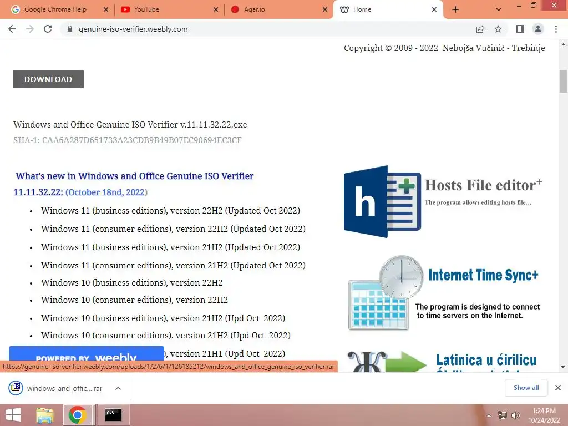Click Windows 10 business editions 21H2 item
Image resolution: width=568 pixels, height=426 pixels.
pyautogui.click(x=163, y=318)
